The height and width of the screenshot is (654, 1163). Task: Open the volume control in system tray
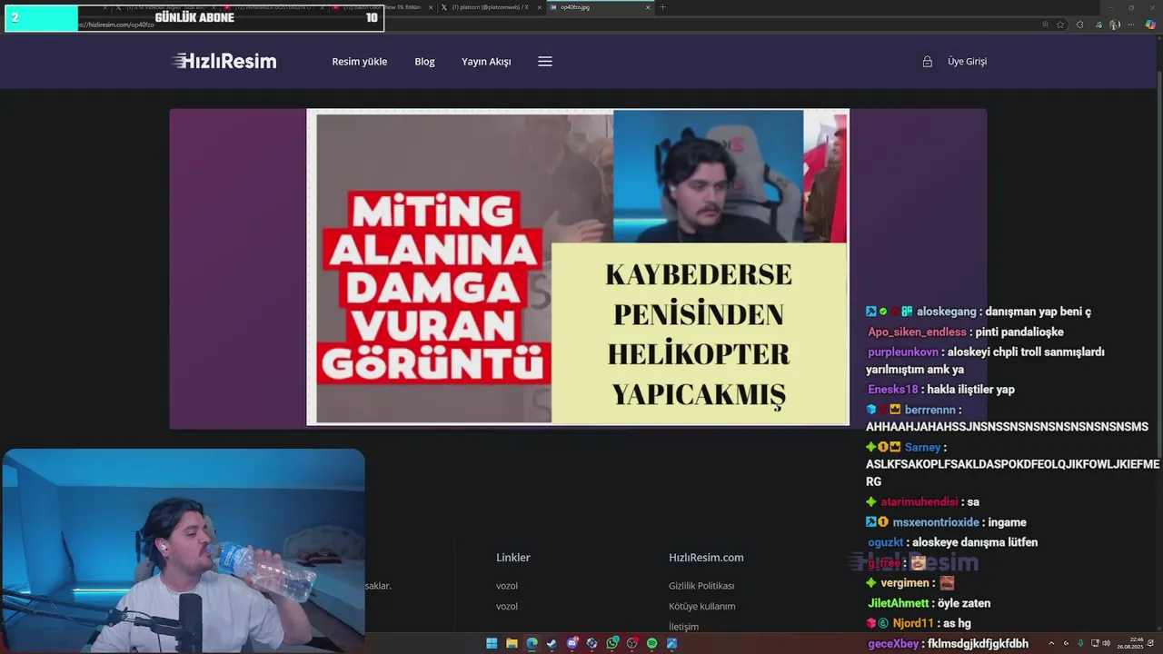1106,643
